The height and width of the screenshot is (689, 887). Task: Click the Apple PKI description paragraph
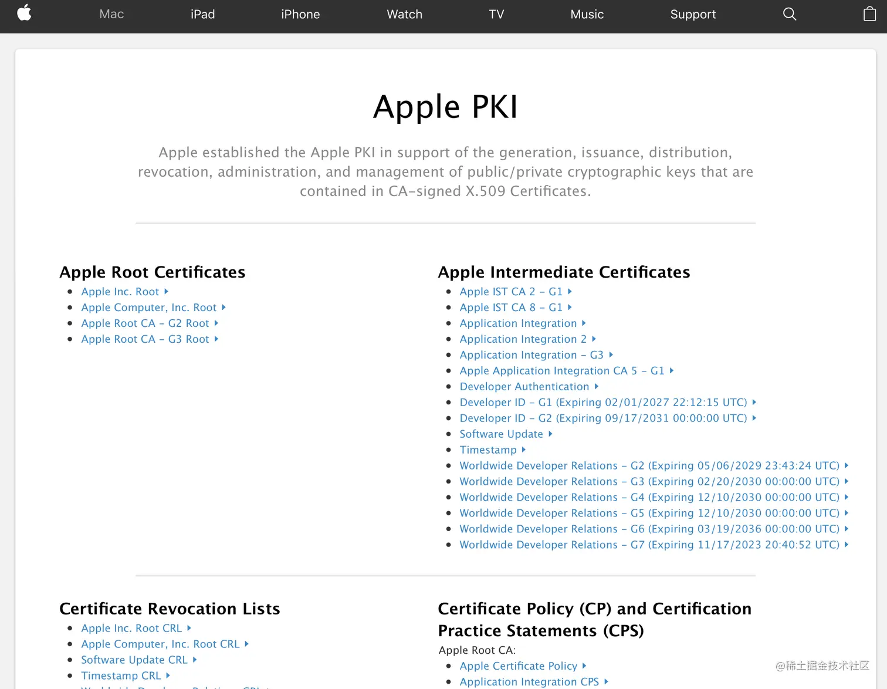[445, 172]
